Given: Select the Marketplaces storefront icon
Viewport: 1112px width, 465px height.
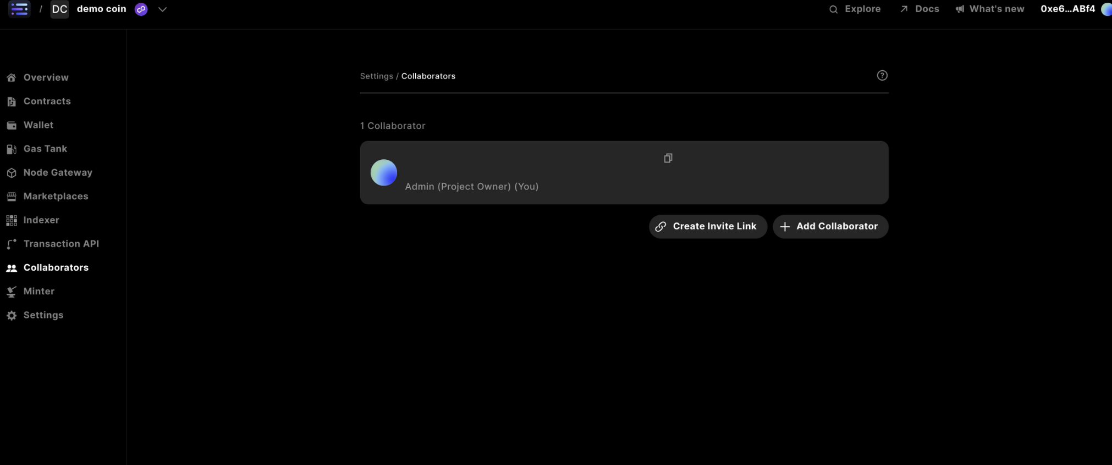Looking at the screenshot, I should 12,197.
